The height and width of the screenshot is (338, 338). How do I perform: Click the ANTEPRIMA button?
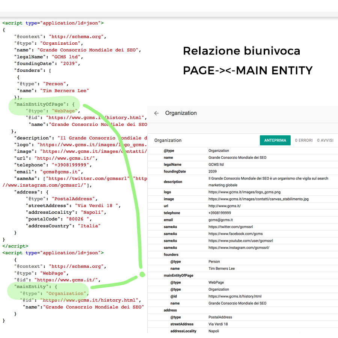(275, 140)
